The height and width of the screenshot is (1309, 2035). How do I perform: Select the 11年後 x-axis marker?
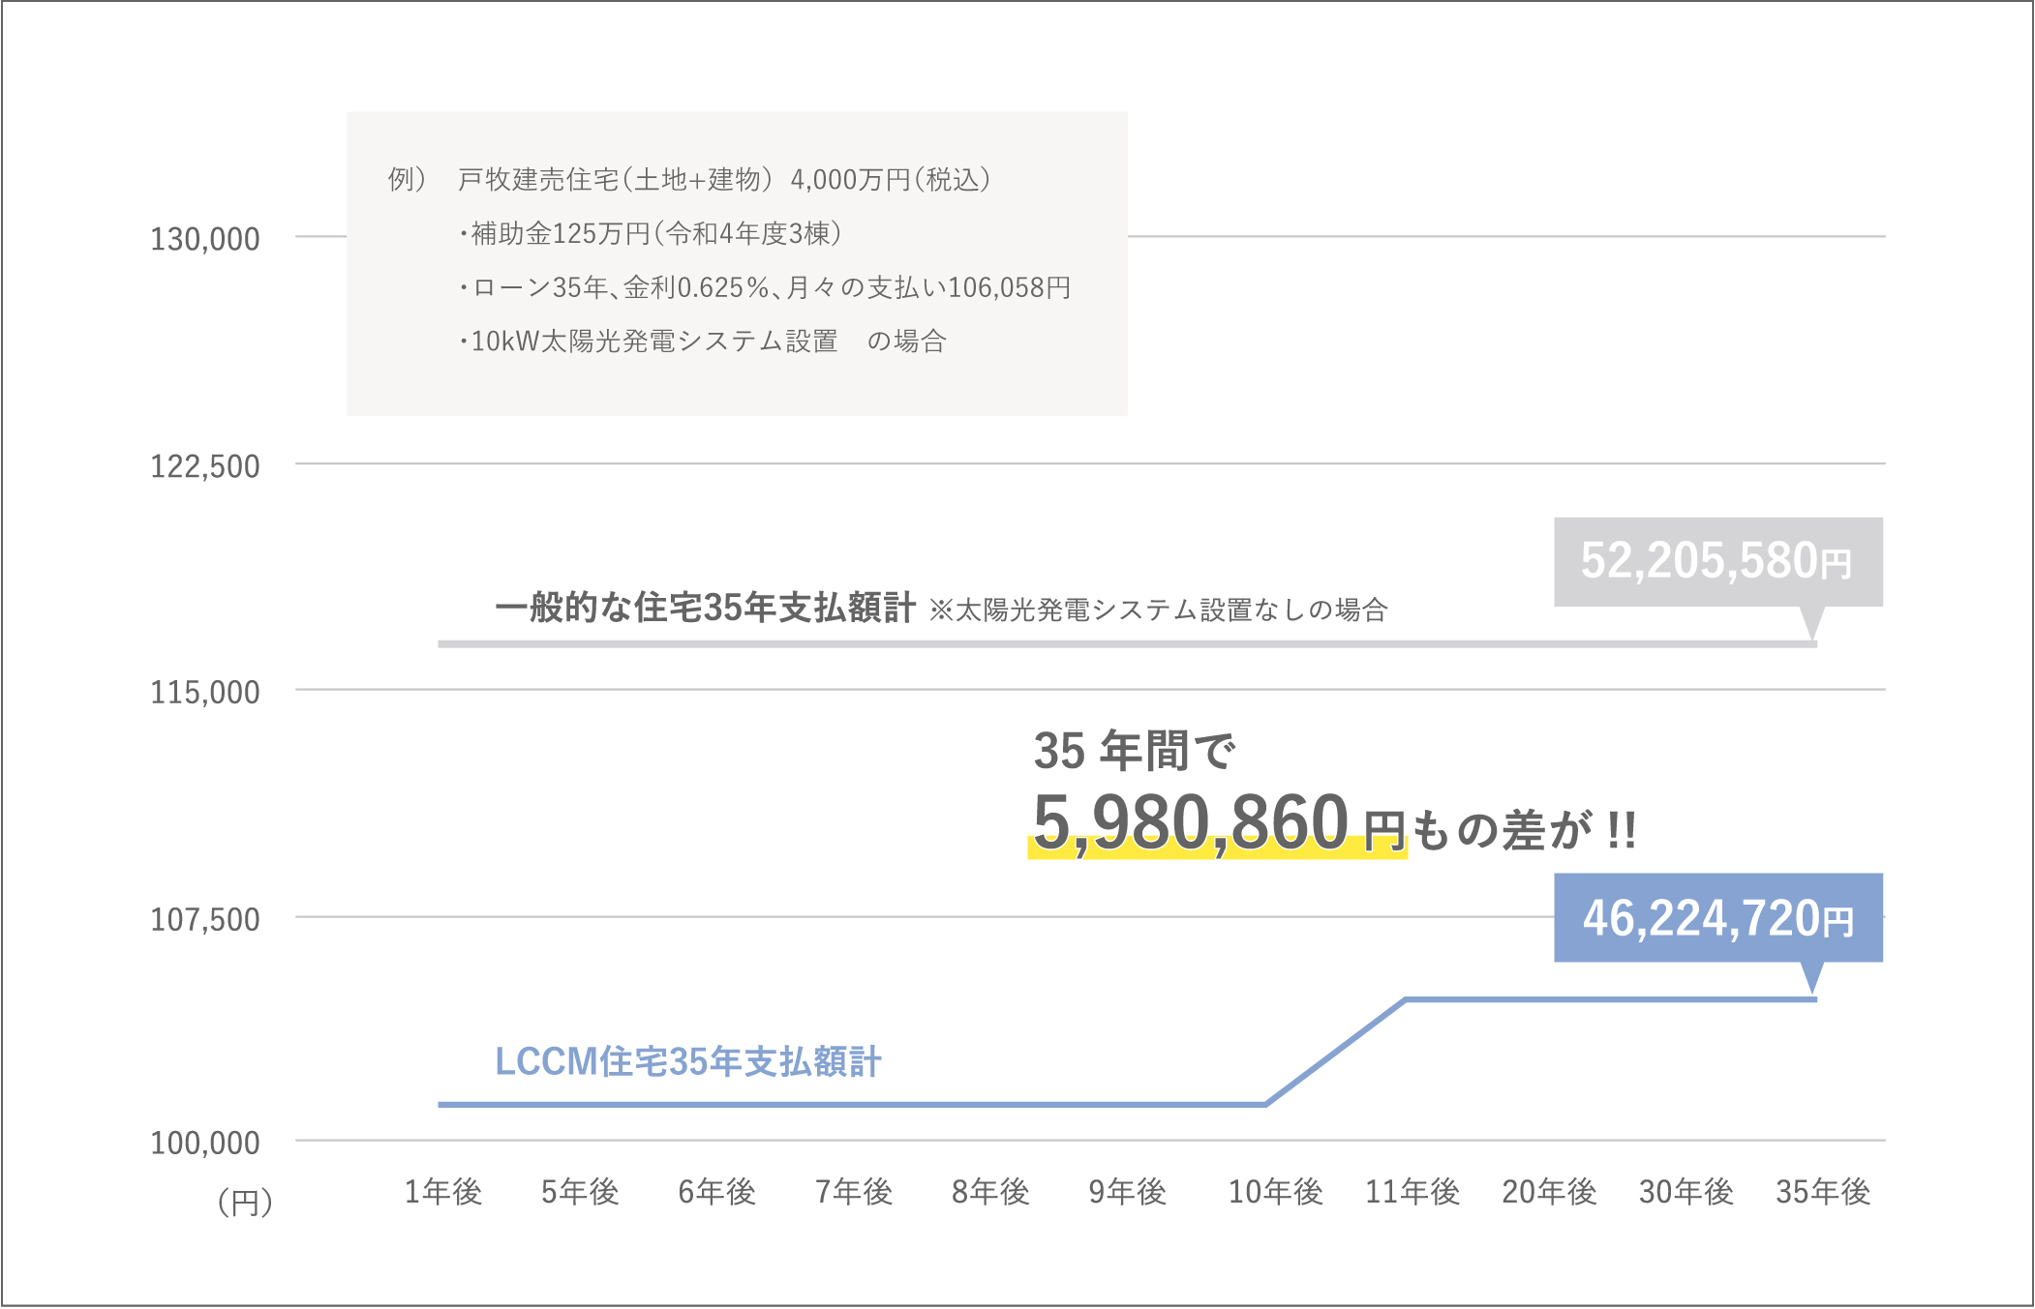coord(1412,1192)
